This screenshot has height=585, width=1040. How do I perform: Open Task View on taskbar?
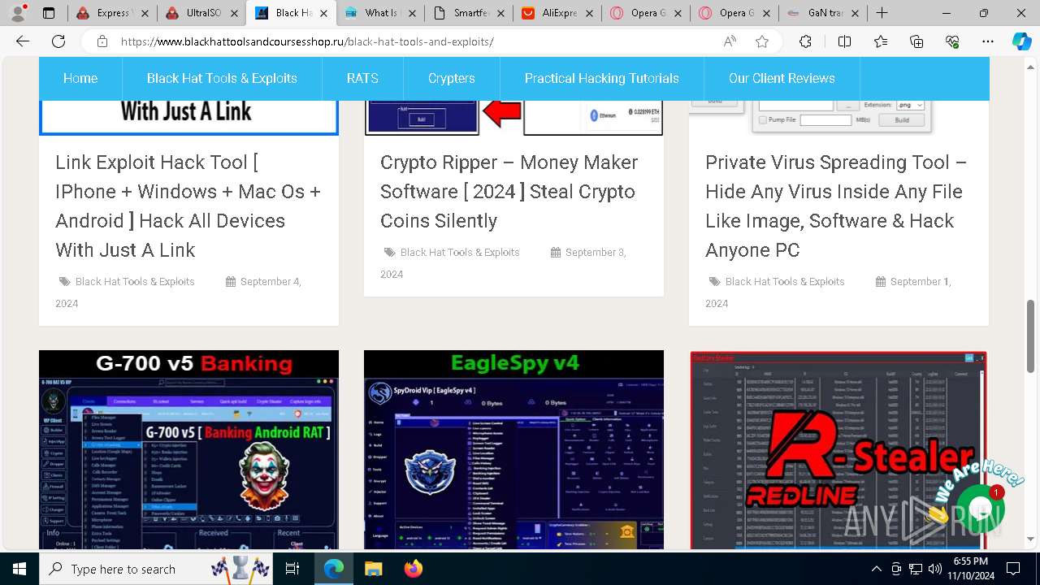(x=292, y=569)
